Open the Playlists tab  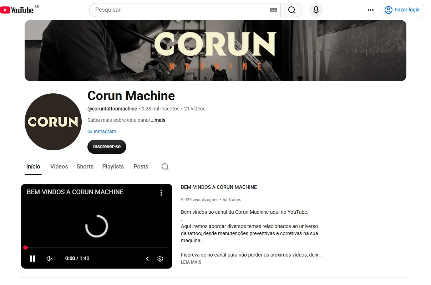[x=113, y=166]
